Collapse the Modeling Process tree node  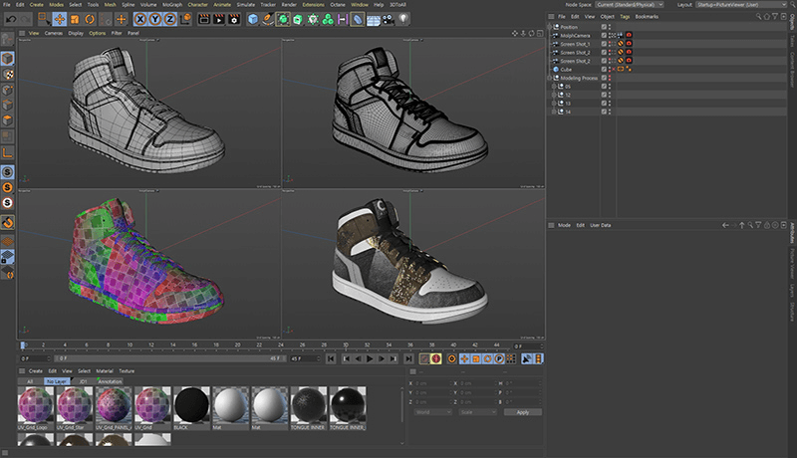550,78
